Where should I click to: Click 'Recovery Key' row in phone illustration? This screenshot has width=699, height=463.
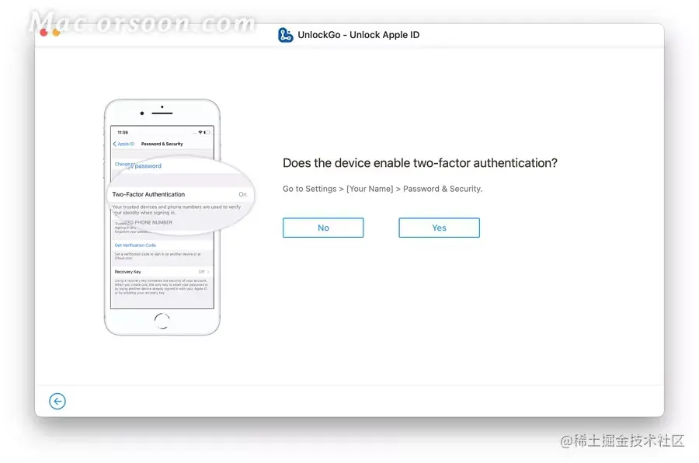[x=162, y=272]
